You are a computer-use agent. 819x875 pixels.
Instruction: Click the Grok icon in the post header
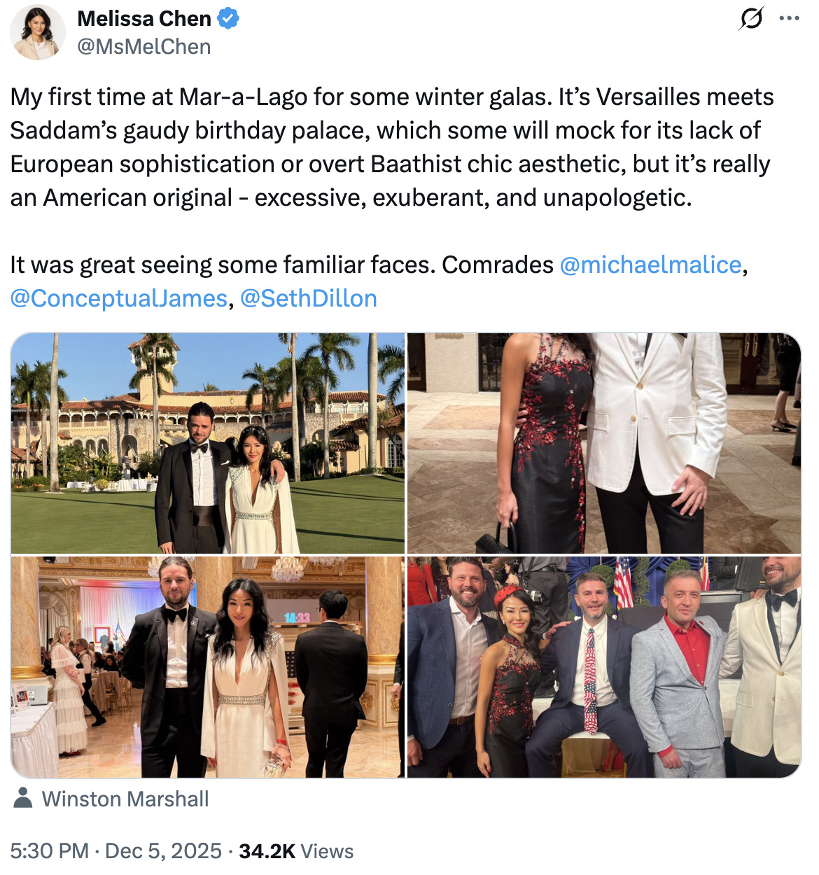[x=750, y=19]
